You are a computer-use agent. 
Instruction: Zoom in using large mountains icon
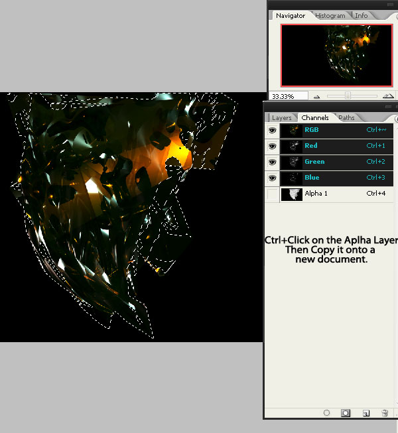point(388,96)
